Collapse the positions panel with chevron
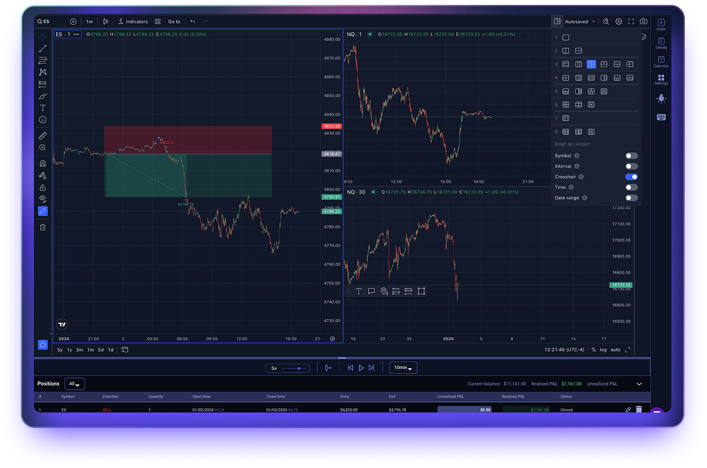 click(x=639, y=384)
